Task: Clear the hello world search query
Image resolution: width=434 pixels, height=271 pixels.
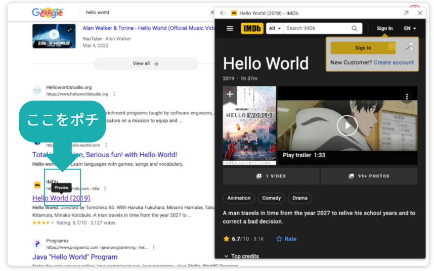Action: click(212, 13)
